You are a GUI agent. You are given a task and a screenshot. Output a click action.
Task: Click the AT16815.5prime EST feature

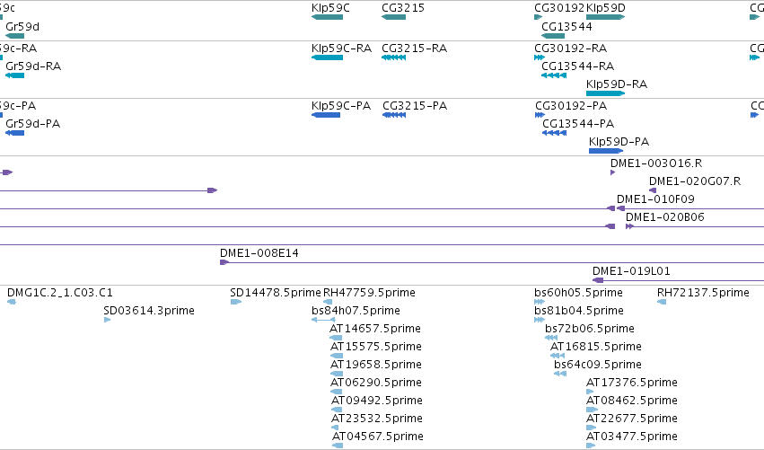pos(558,357)
